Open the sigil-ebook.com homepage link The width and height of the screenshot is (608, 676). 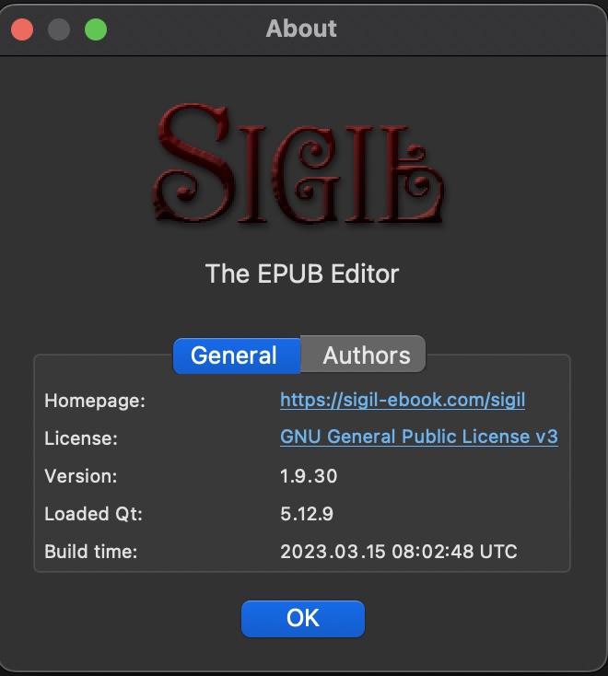click(403, 400)
